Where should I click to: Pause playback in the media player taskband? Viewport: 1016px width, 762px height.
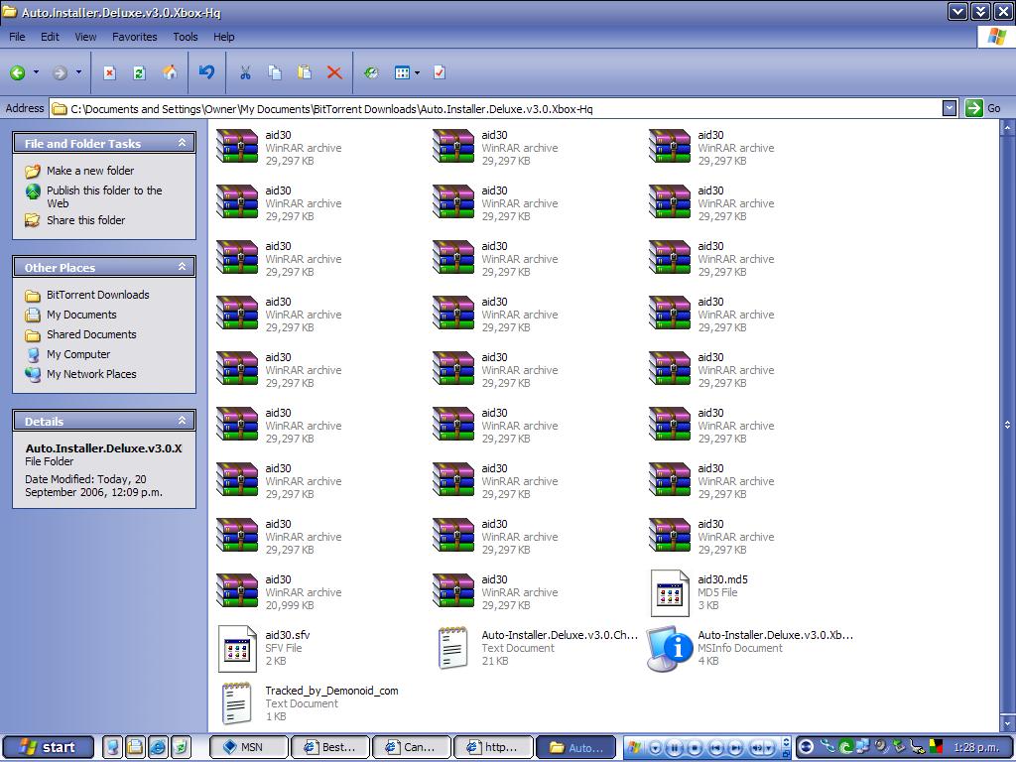(674, 748)
